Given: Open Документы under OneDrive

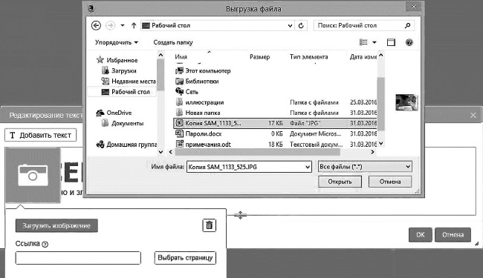Looking at the screenshot, I should [x=123, y=123].
